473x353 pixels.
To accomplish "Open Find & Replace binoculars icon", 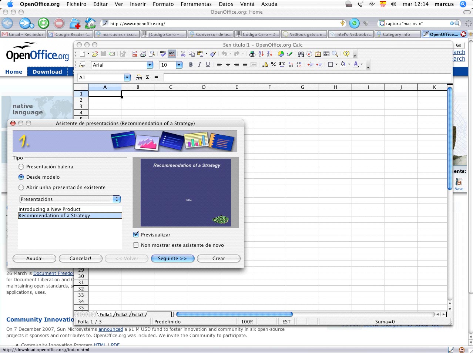I will pyautogui.click(x=301, y=54).
